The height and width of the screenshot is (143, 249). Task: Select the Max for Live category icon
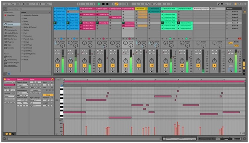[x=6, y=39]
